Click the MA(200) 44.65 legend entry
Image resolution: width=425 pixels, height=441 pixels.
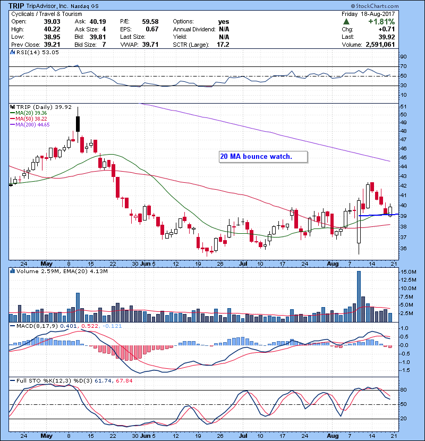(x=30, y=124)
